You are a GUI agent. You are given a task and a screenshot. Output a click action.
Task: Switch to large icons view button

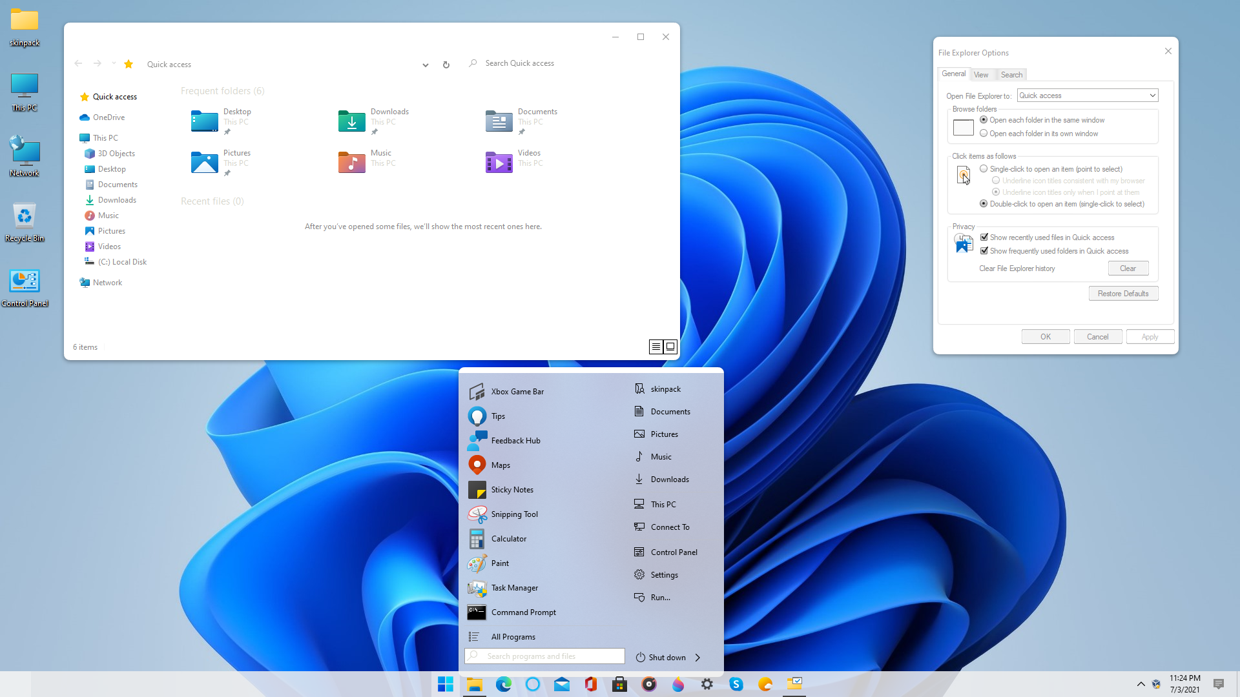670,347
